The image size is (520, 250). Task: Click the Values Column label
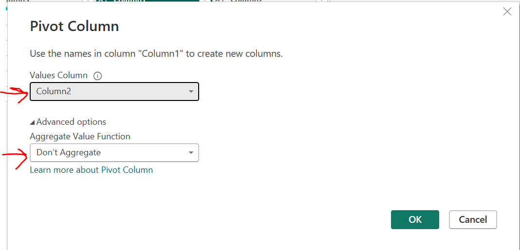pos(59,75)
